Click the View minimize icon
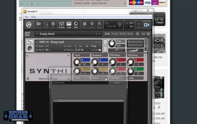The width and height of the screenshot is (197, 124). click(139, 25)
